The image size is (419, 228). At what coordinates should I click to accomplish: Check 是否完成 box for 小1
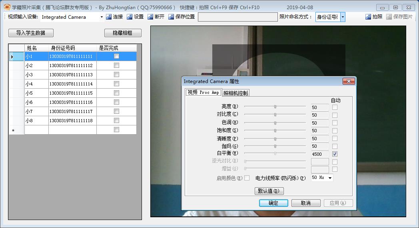[116, 56]
